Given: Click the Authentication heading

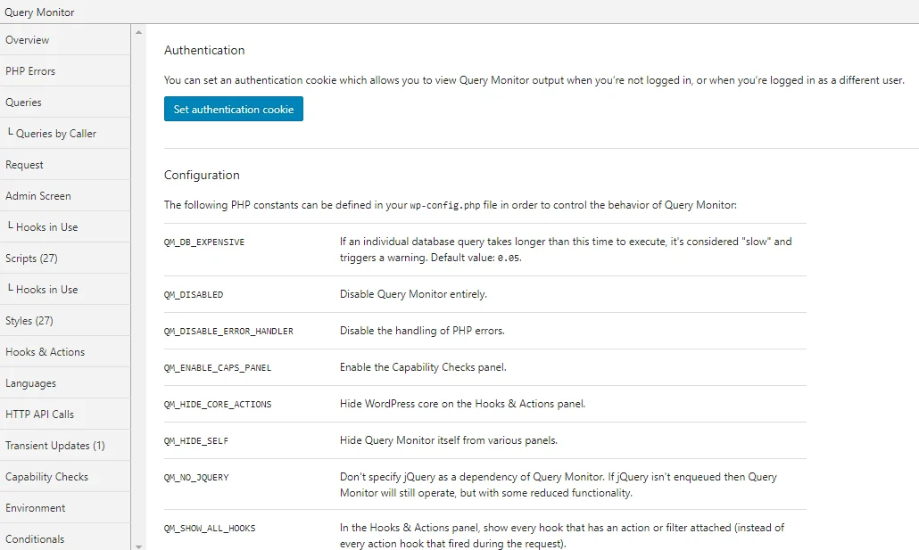Looking at the screenshot, I should pyautogui.click(x=204, y=51).
